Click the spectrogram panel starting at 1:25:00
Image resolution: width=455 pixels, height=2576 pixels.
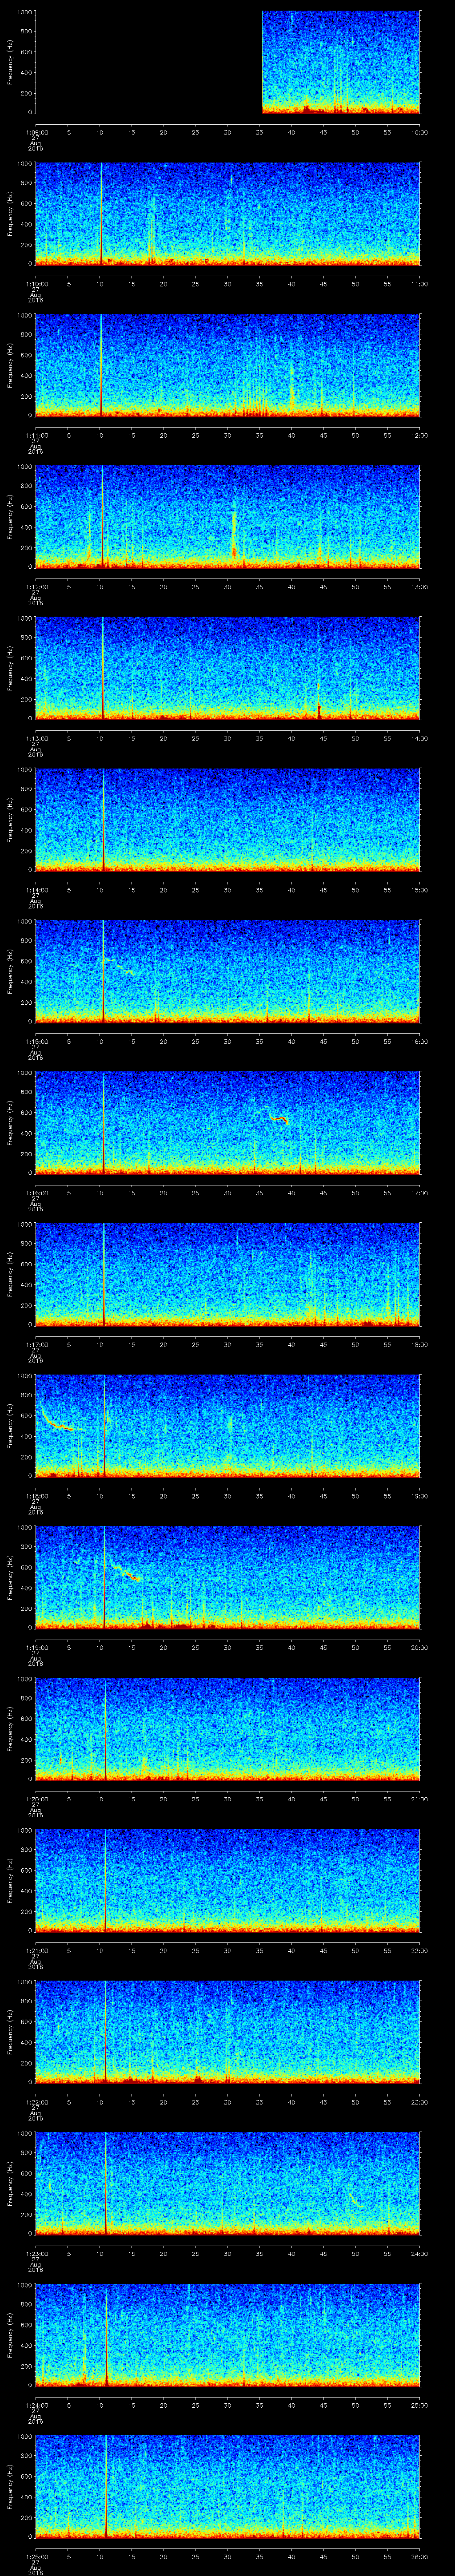click(228, 2486)
